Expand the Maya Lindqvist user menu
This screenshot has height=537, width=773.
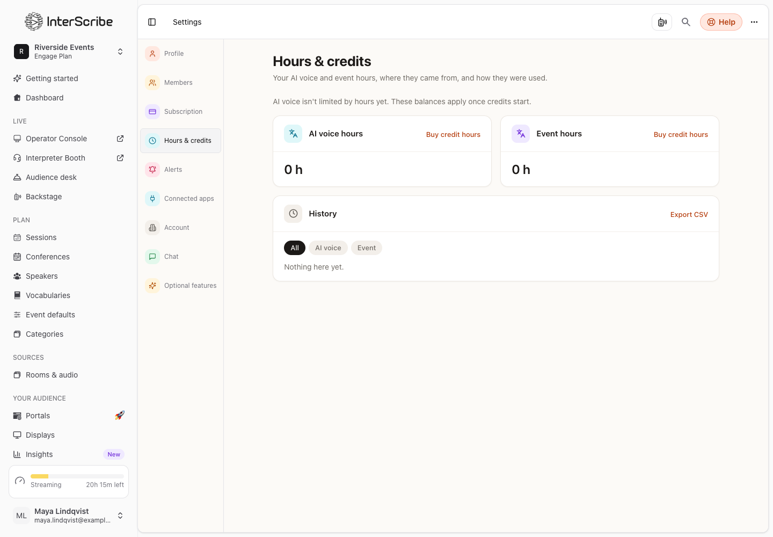(69, 516)
